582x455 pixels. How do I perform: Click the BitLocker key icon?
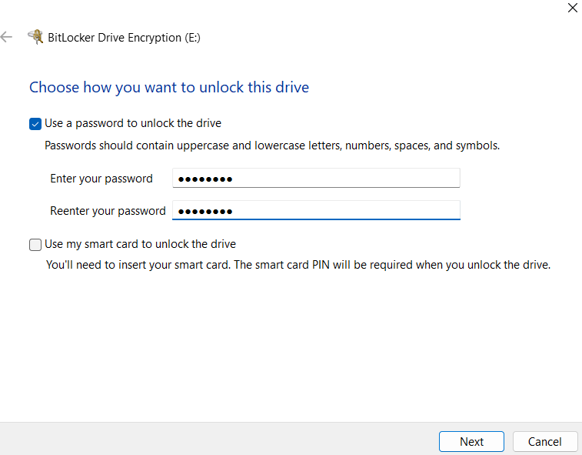tap(35, 37)
